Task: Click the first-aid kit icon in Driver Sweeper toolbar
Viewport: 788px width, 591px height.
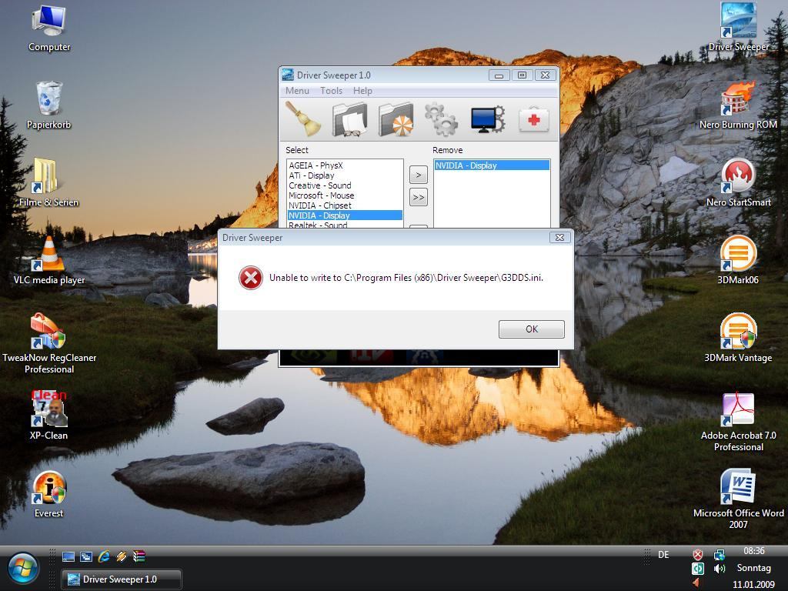Action: pos(534,119)
